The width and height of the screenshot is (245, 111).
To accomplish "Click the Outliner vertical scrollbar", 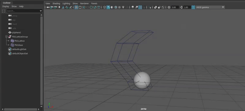I will pyautogui.click(x=41, y=61).
